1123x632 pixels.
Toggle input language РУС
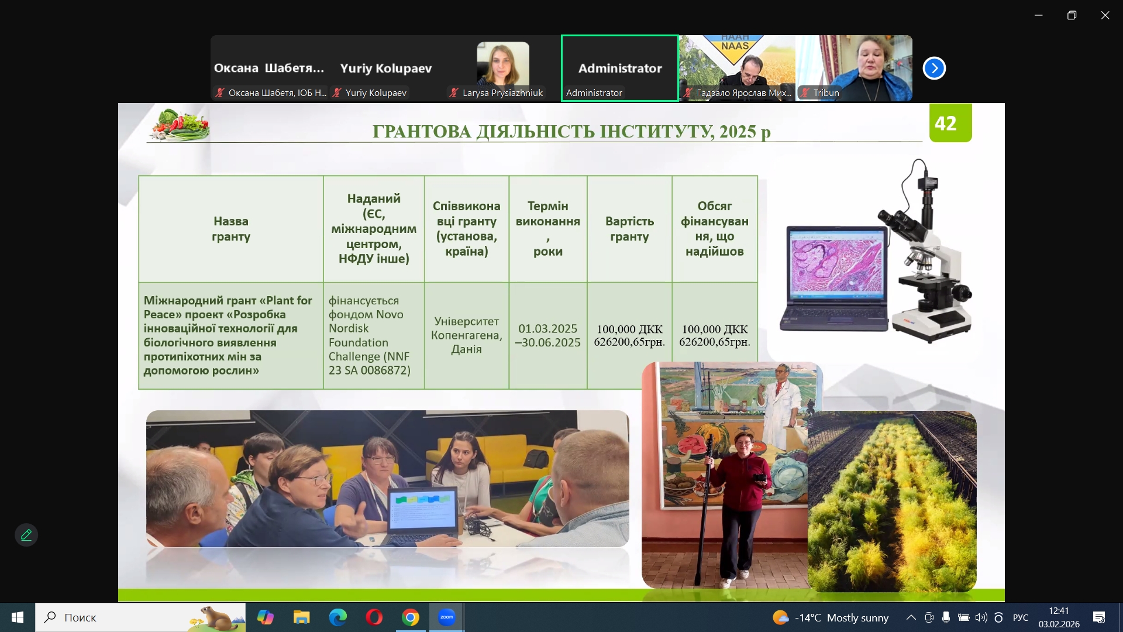click(x=1020, y=617)
